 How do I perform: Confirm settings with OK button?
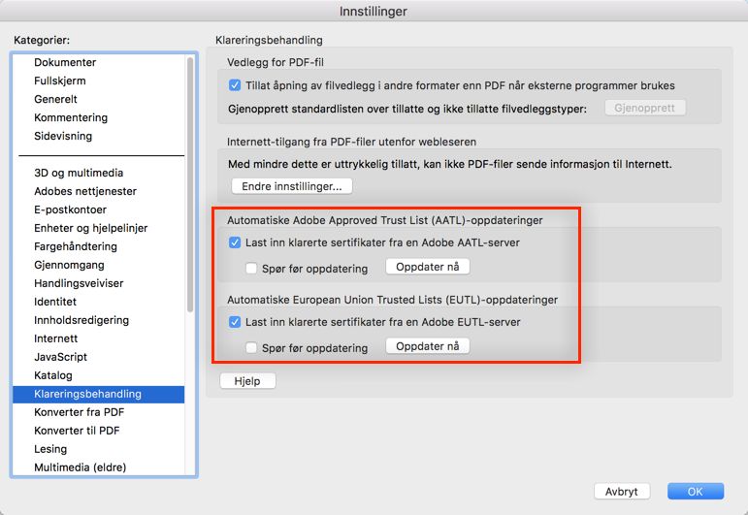[695, 491]
